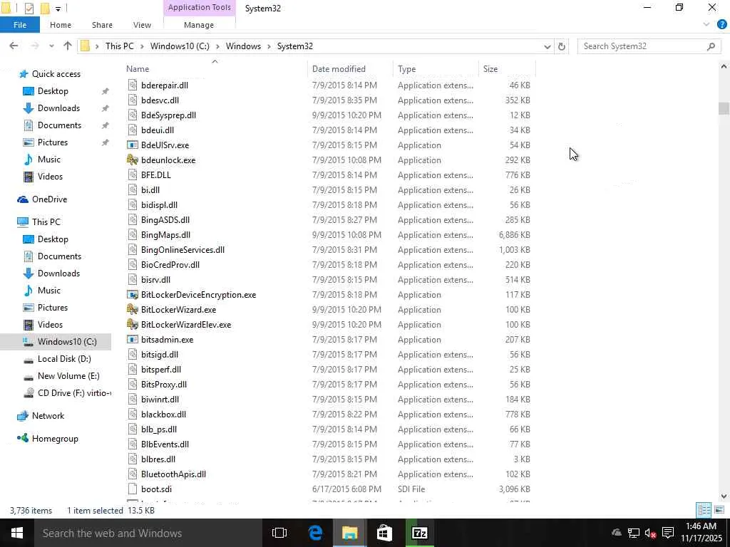Select the bitsadmin.exe file icon
Screen dimensions: 730x547
pos(133,340)
